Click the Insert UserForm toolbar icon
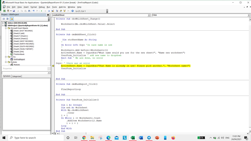 pyautogui.click(x=8, y=11)
